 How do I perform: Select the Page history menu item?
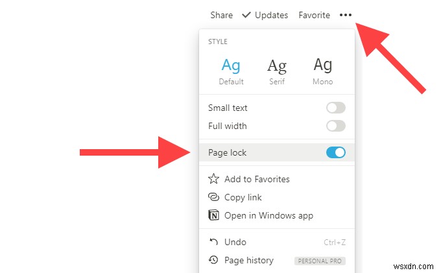[249, 260]
